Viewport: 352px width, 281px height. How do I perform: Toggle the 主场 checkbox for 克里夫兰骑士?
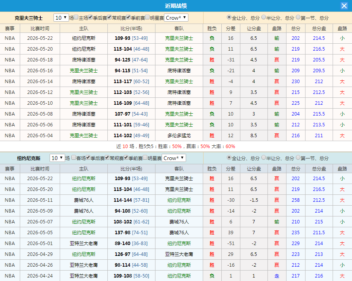[76, 17]
